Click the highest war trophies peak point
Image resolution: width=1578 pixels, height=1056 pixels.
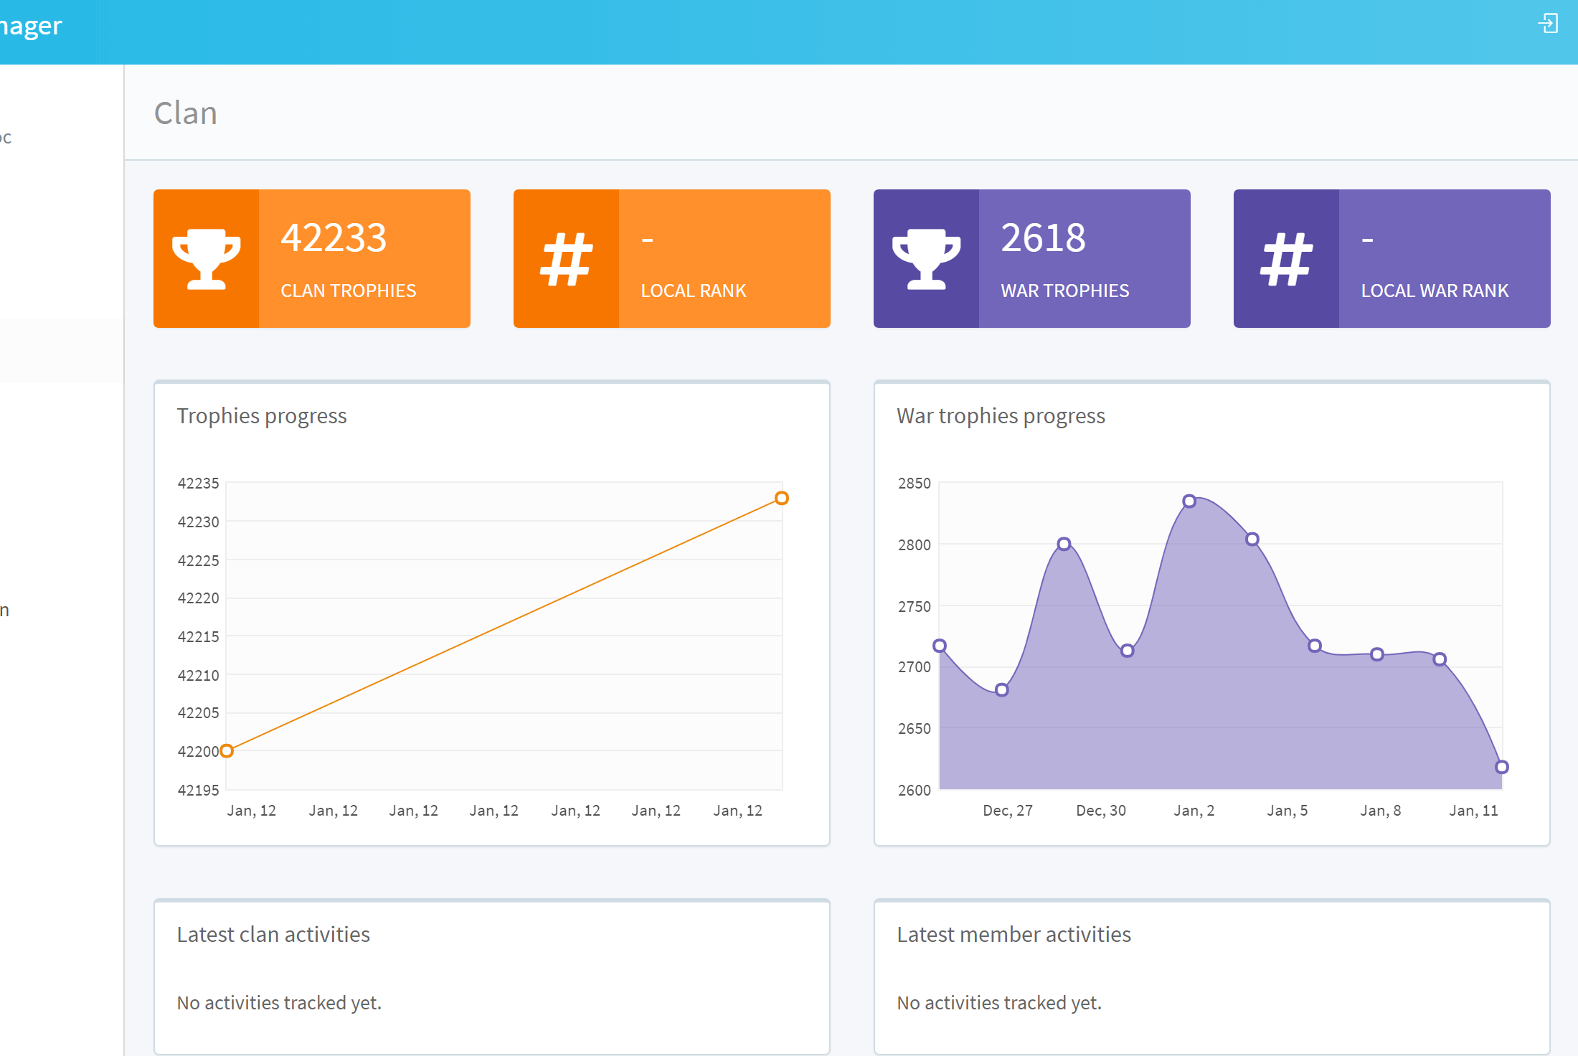[x=1189, y=501]
